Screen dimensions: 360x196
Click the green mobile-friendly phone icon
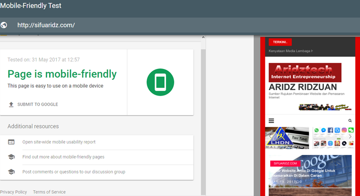160,82
